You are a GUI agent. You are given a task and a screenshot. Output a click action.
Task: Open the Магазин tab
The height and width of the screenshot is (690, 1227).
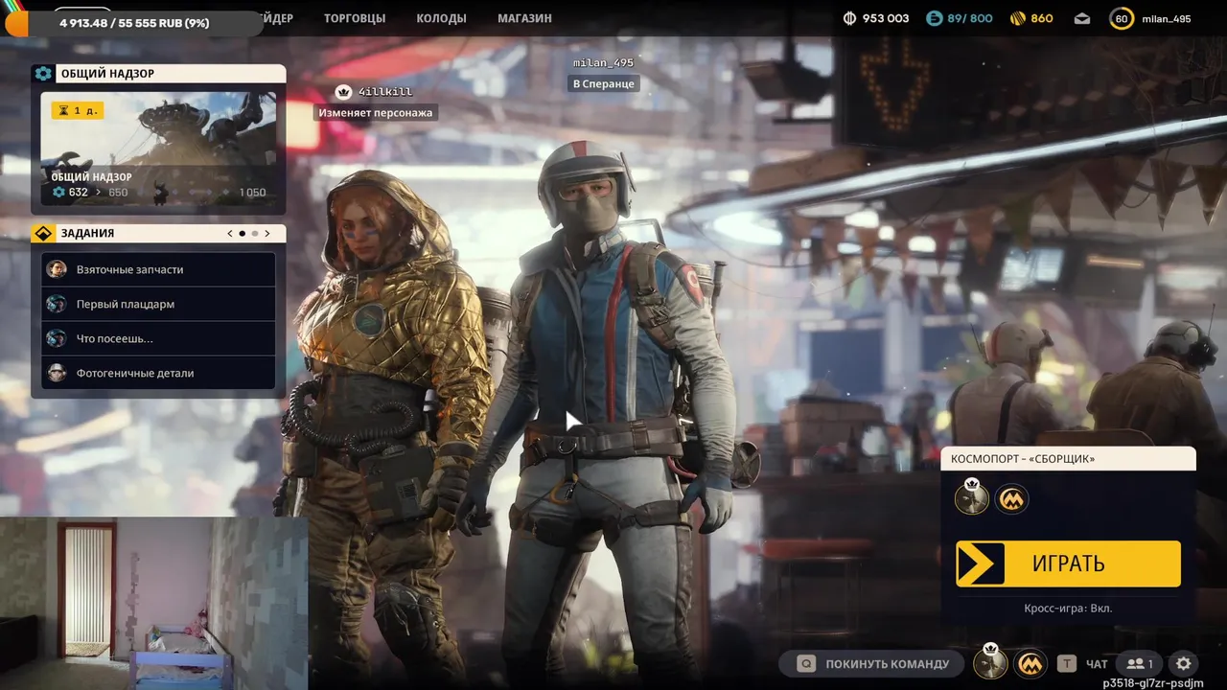pos(524,18)
